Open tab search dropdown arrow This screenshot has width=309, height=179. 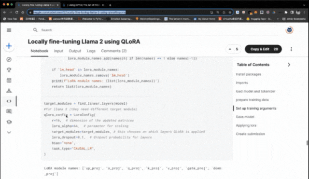305,5
